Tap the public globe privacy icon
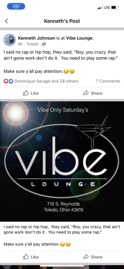124x269 pixels. [x=44, y=44]
